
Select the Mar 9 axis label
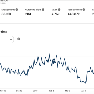coord(67,91)
